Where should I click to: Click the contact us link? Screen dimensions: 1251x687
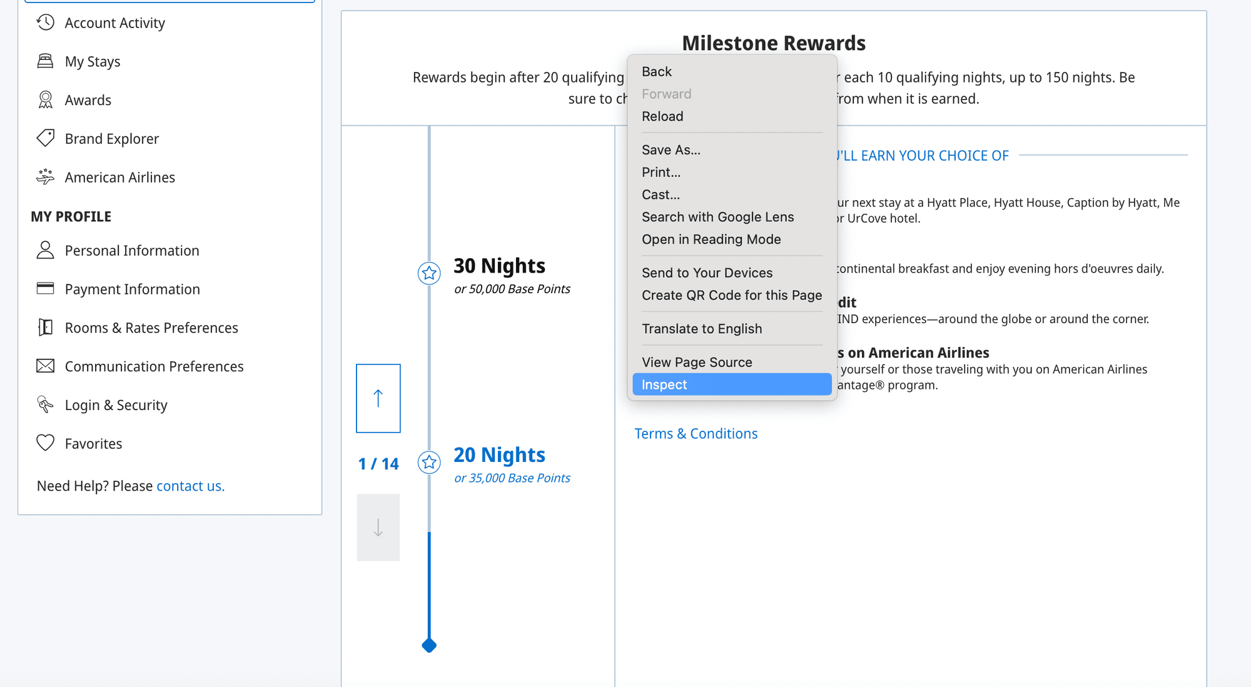point(190,486)
